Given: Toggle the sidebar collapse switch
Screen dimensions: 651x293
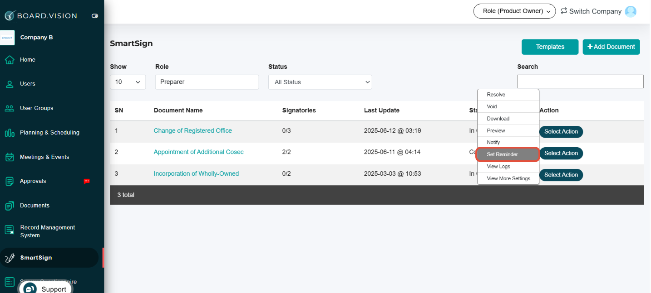Looking at the screenshot, I should 95,16.
